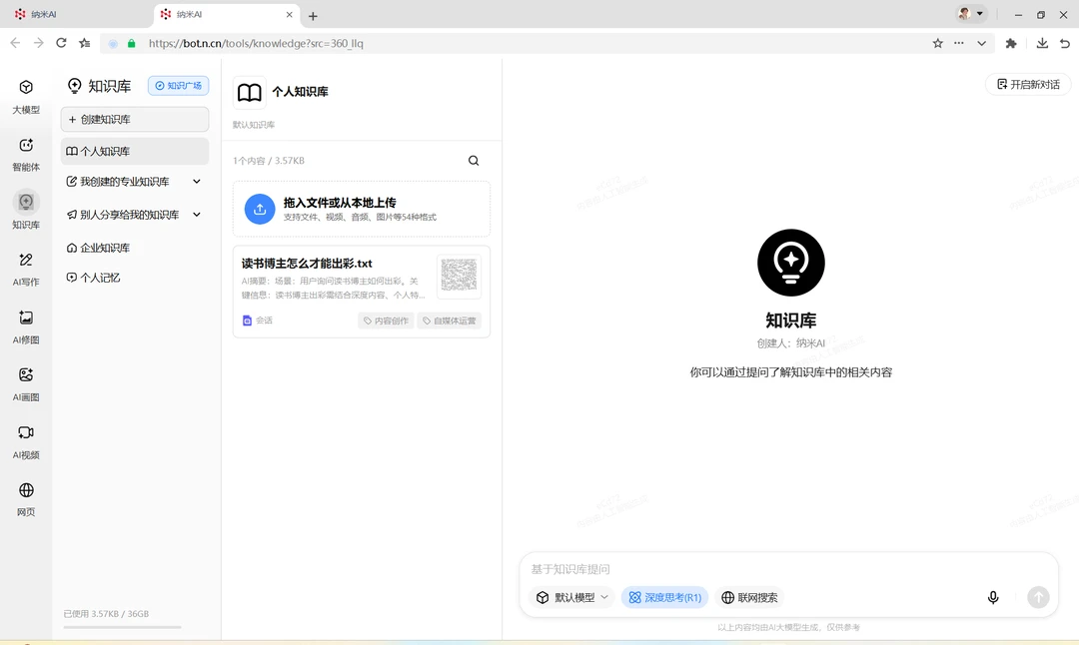Click the search icon in 个人知识库 panel
This screenshot has height=645, width=1079.
[x=474, y=160]
